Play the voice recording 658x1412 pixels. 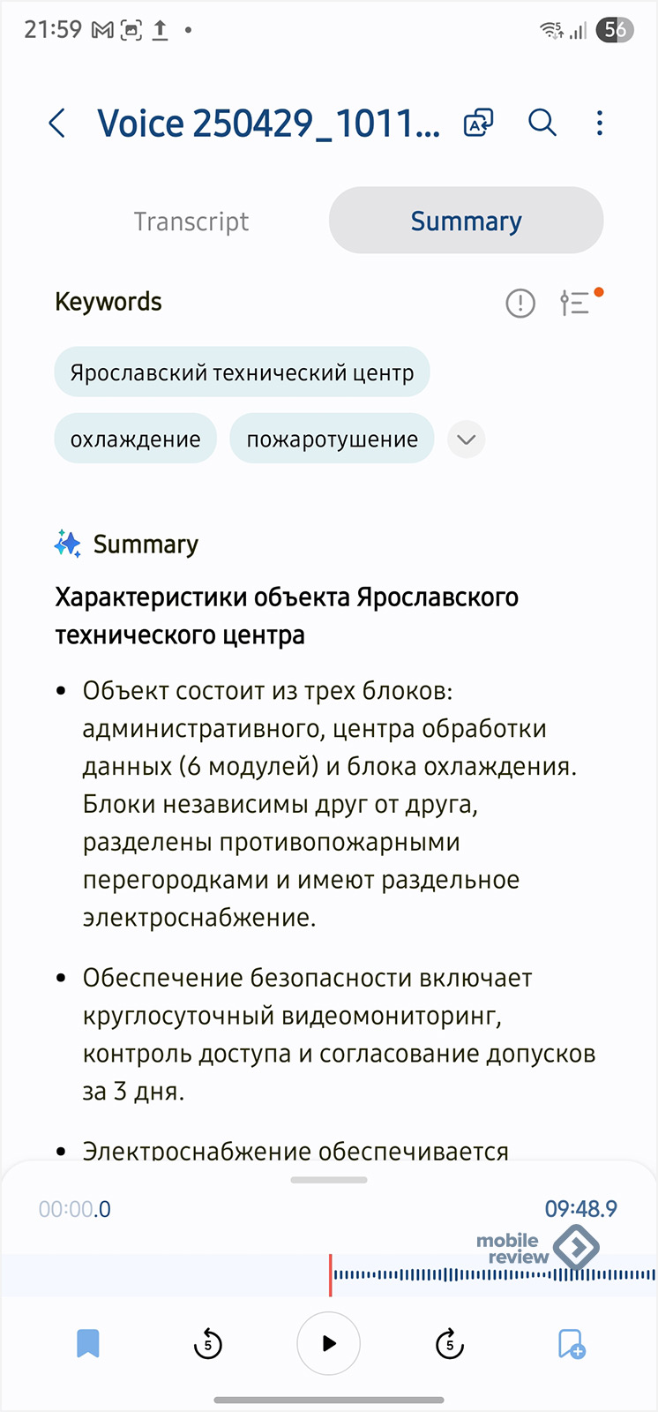(x=329, y=1343)
